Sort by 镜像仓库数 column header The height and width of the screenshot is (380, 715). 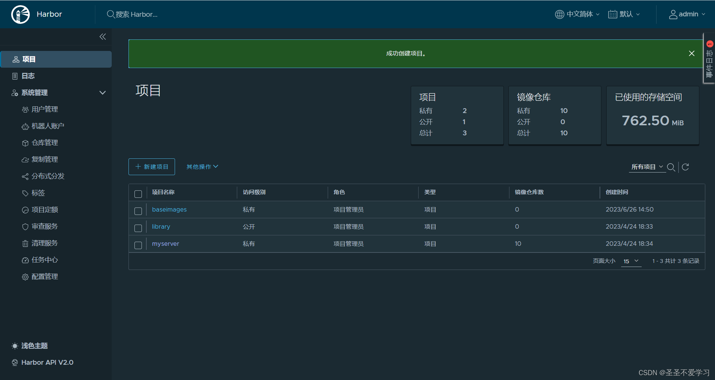529,192
